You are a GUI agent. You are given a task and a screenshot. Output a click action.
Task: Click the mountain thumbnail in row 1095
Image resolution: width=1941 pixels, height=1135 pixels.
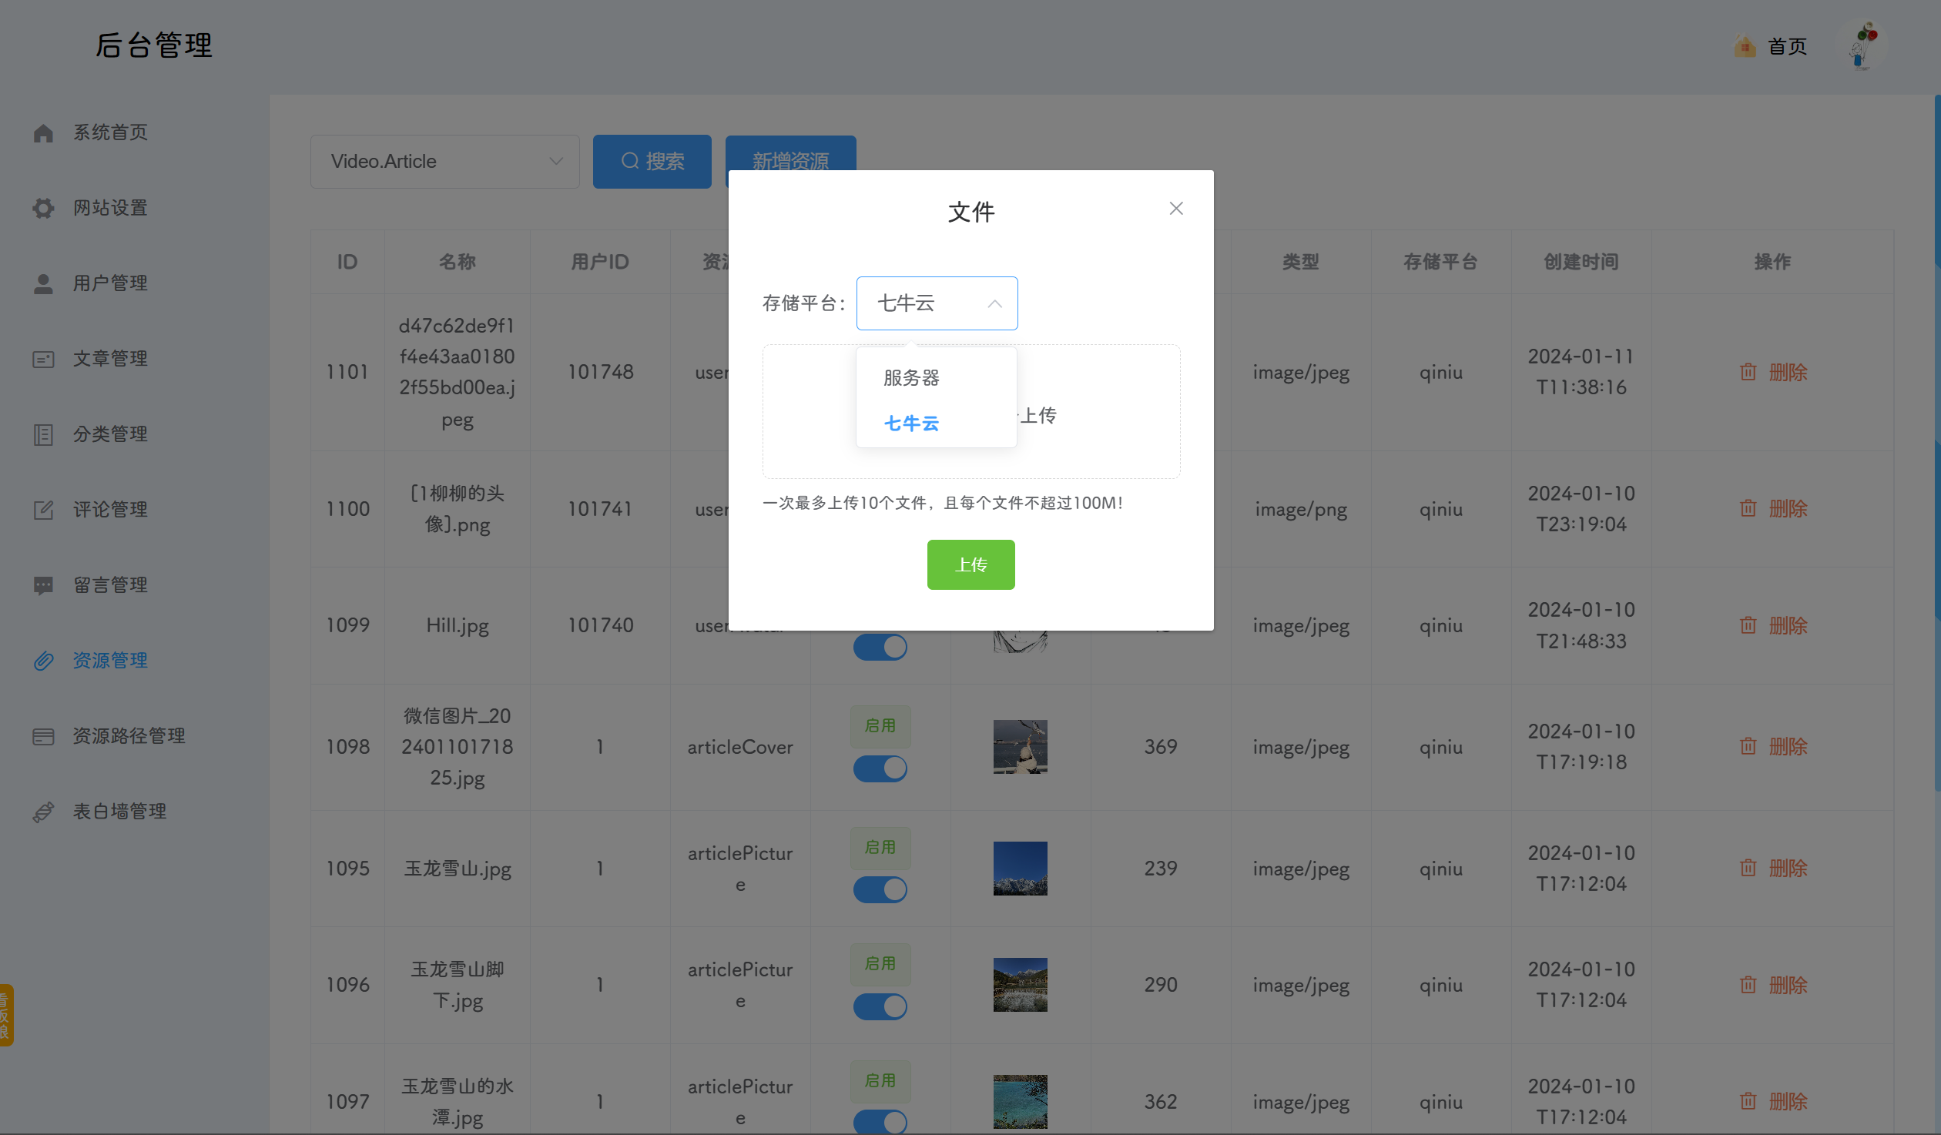pyautogui.click(x=1020, y=869)
